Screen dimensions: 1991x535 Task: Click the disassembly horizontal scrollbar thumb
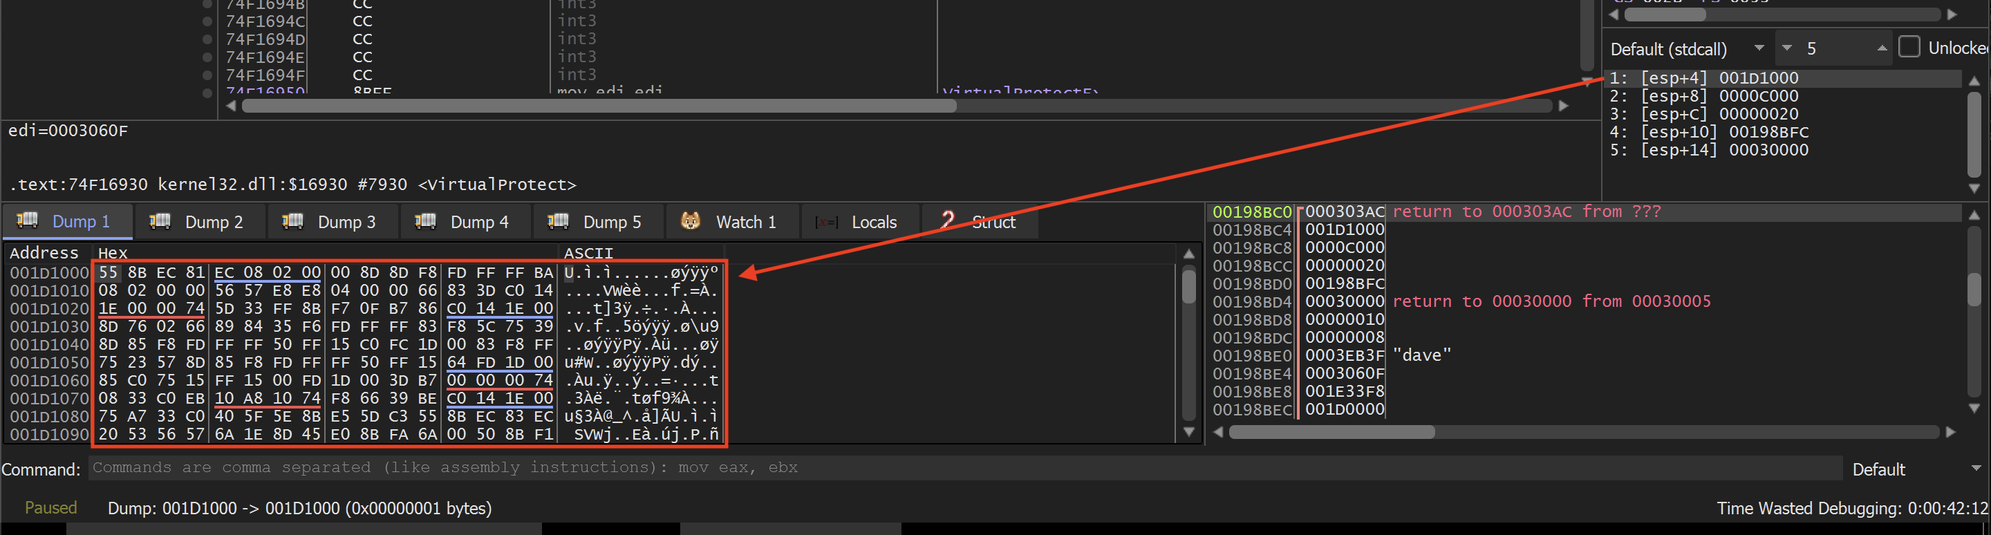click(x=599, y=105)
